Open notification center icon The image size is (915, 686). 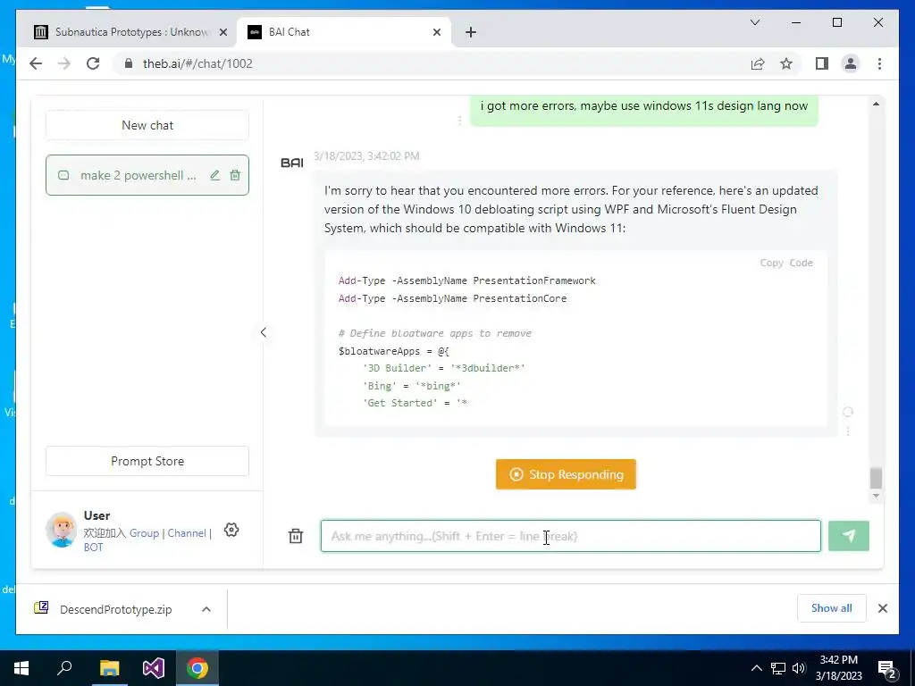(886, 668)
